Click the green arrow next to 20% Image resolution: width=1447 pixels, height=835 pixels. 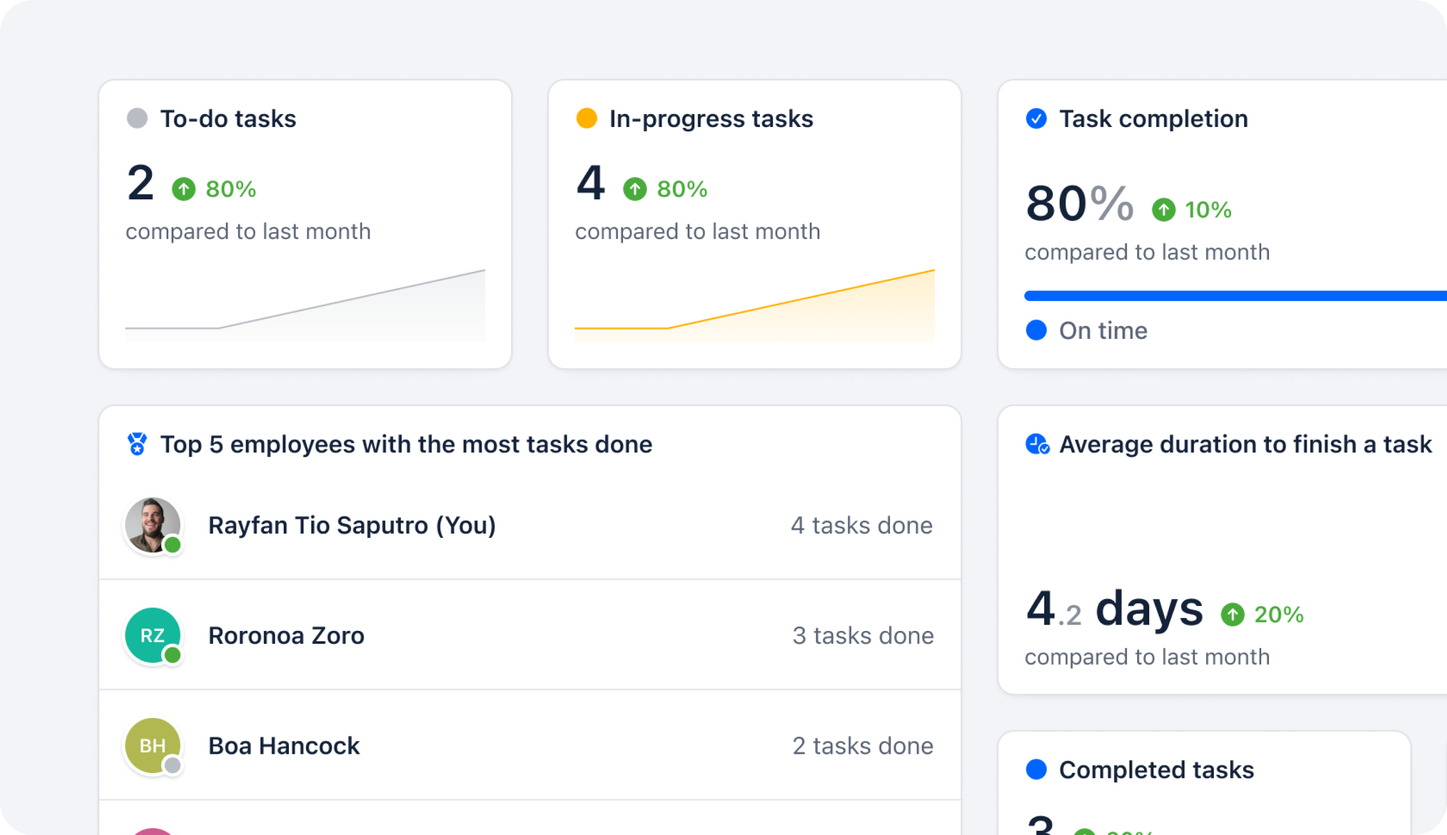[x=1232, y=614]
